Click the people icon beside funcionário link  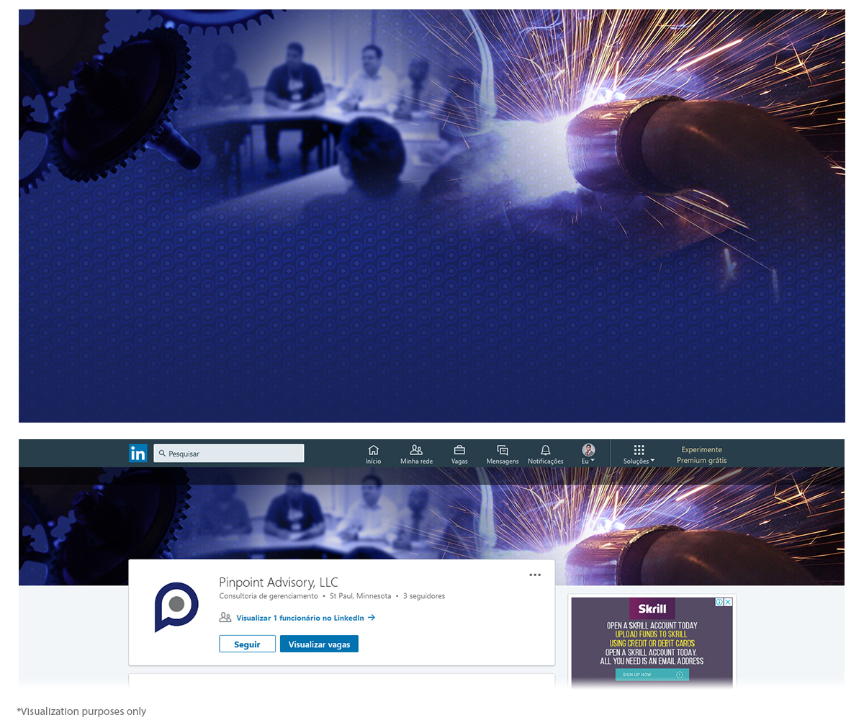pyautogui.click(x=225, y=617)
